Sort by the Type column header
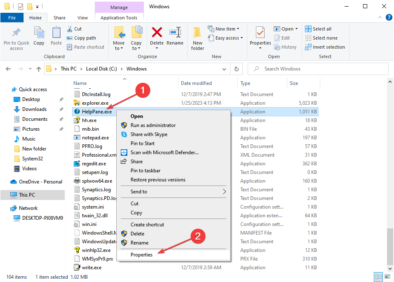Screen dimensions: 394x282 245,83
